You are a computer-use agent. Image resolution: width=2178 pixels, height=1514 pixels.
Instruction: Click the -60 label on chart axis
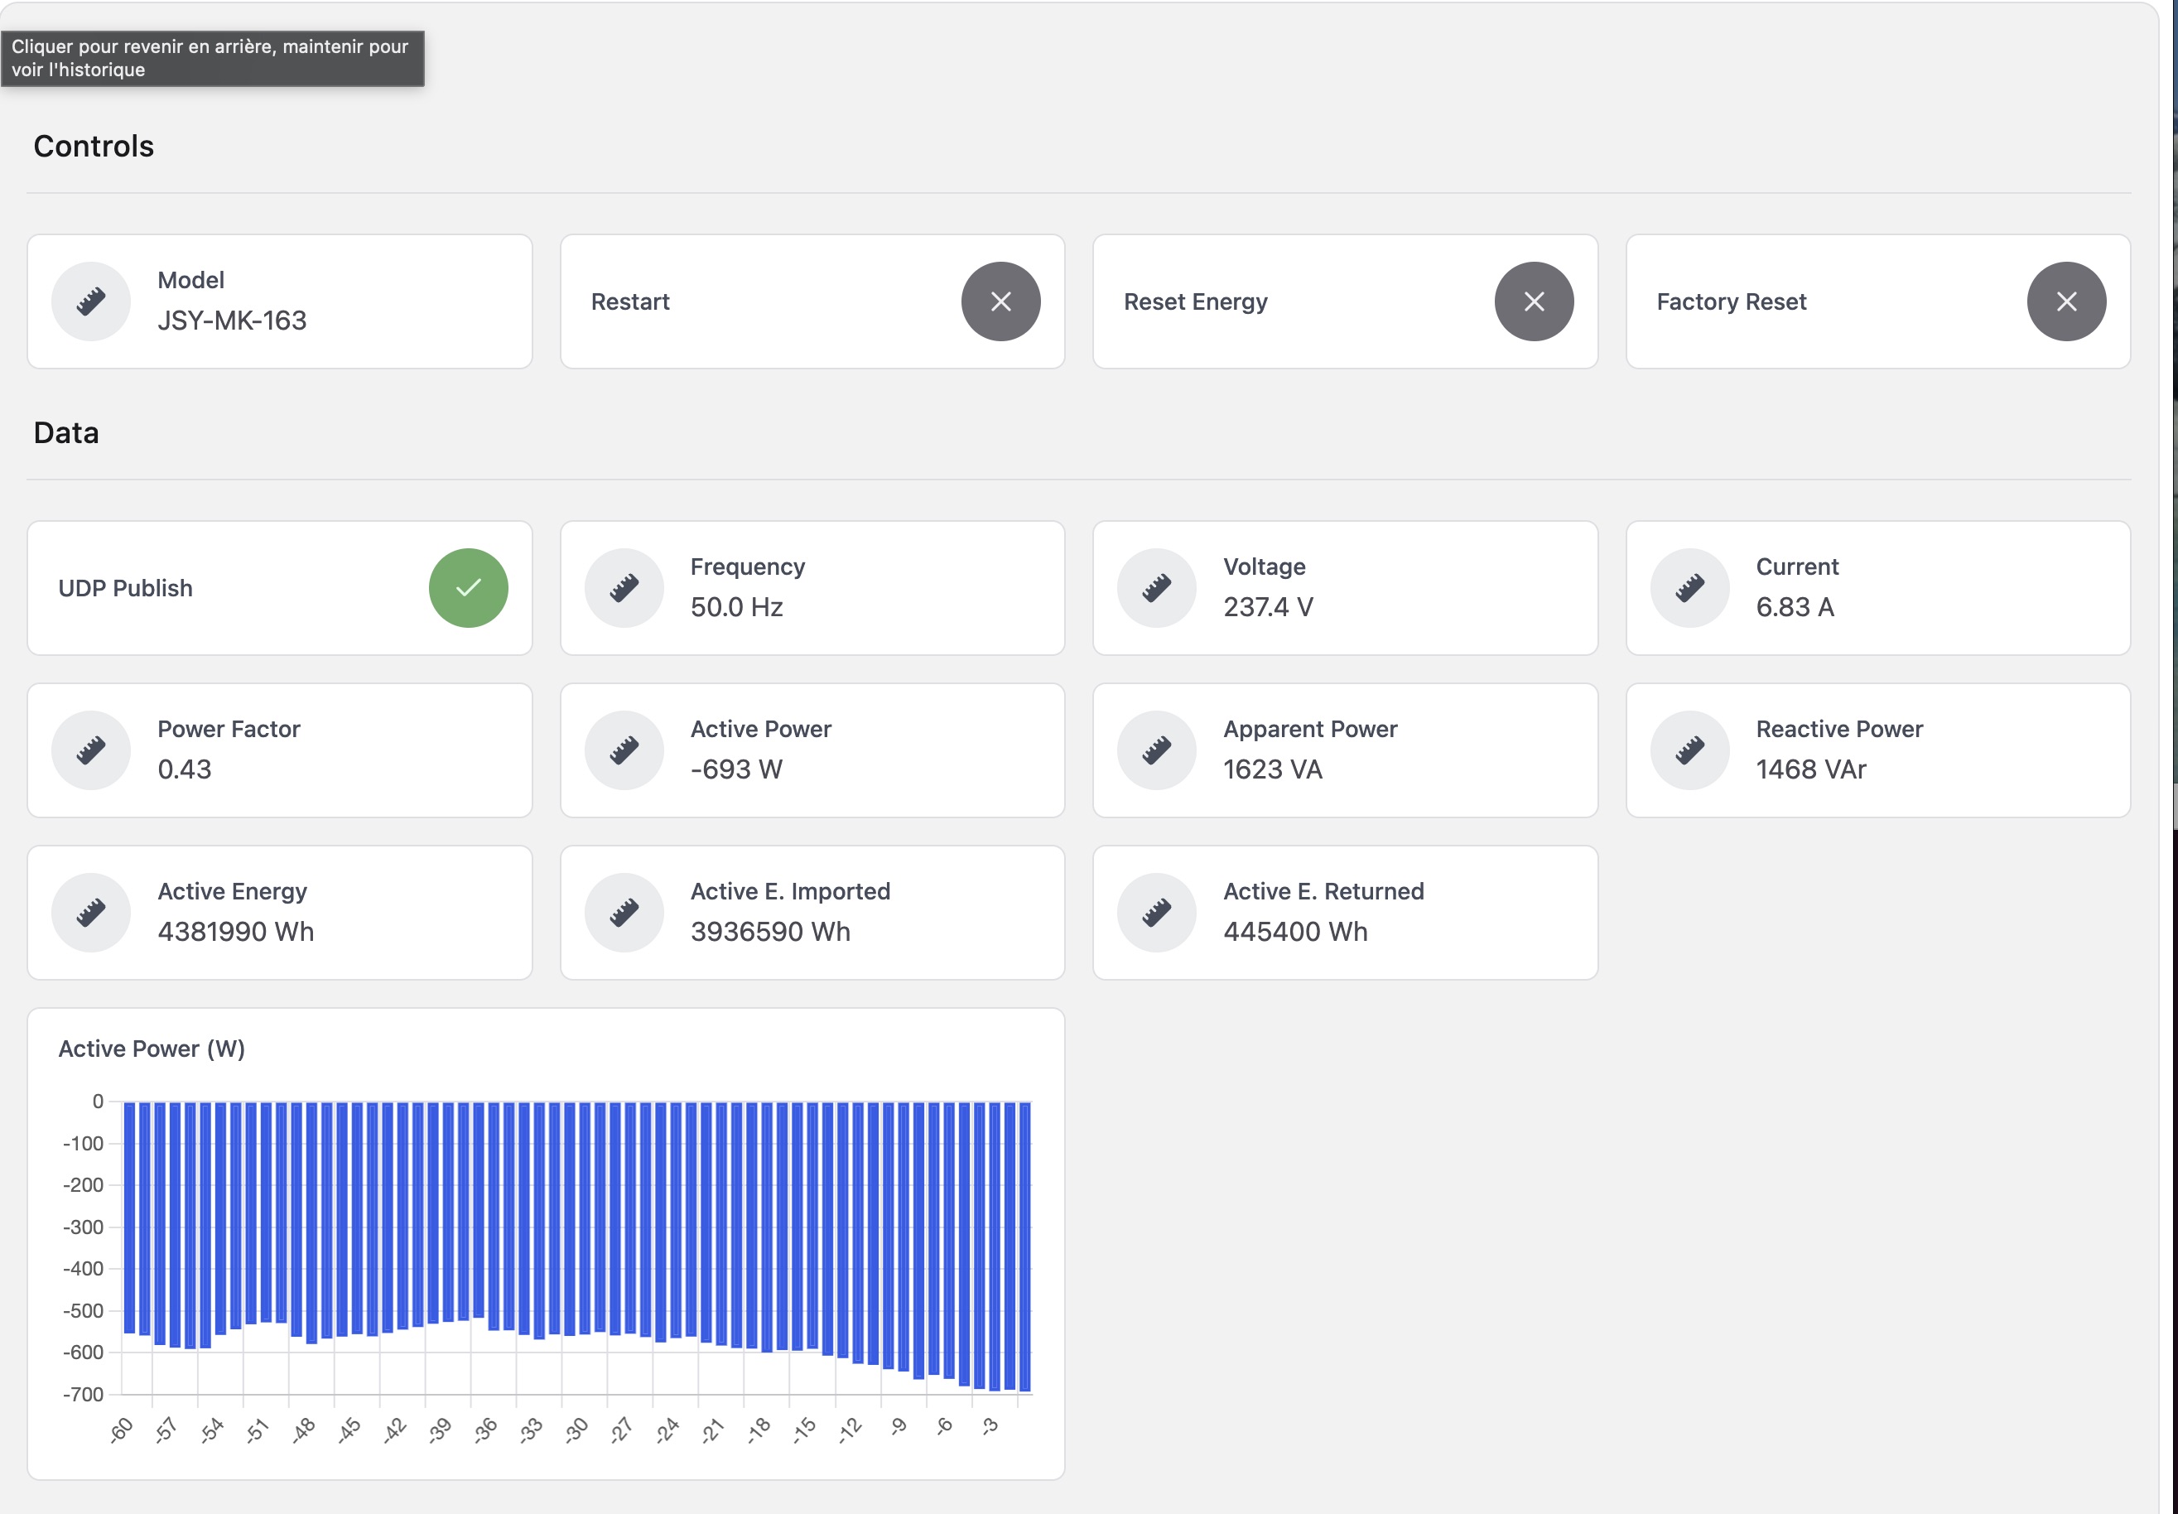(x=122, y=1430)
